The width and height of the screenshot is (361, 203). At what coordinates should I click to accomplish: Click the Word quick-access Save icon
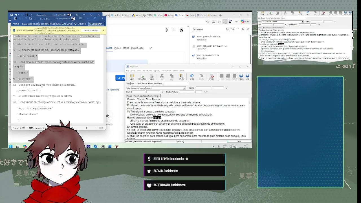[15, 19]
